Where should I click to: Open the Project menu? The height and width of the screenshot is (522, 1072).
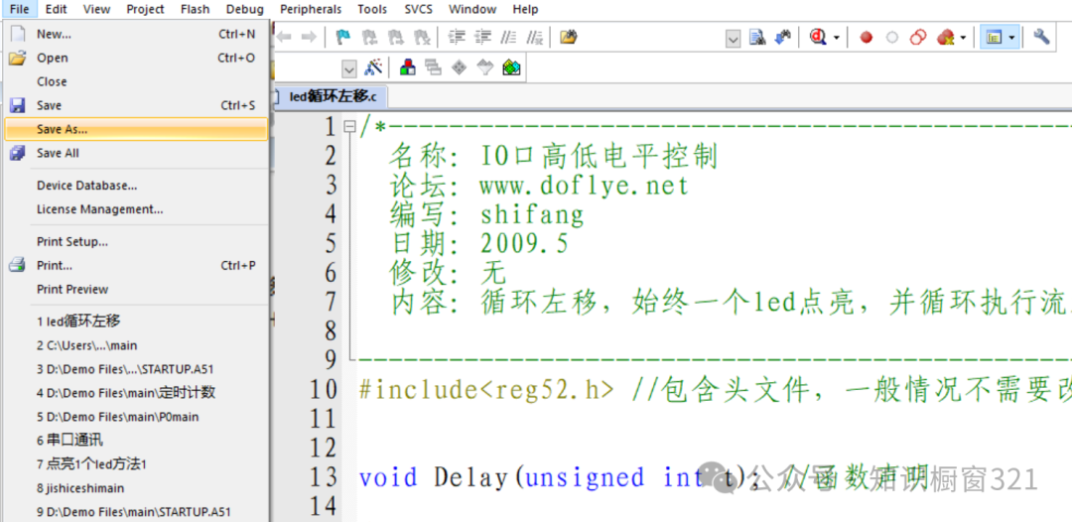pyautogui.click(x=146, y=10)
